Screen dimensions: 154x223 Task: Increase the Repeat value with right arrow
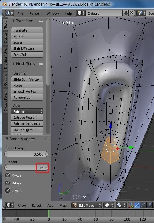click(46, 168)
